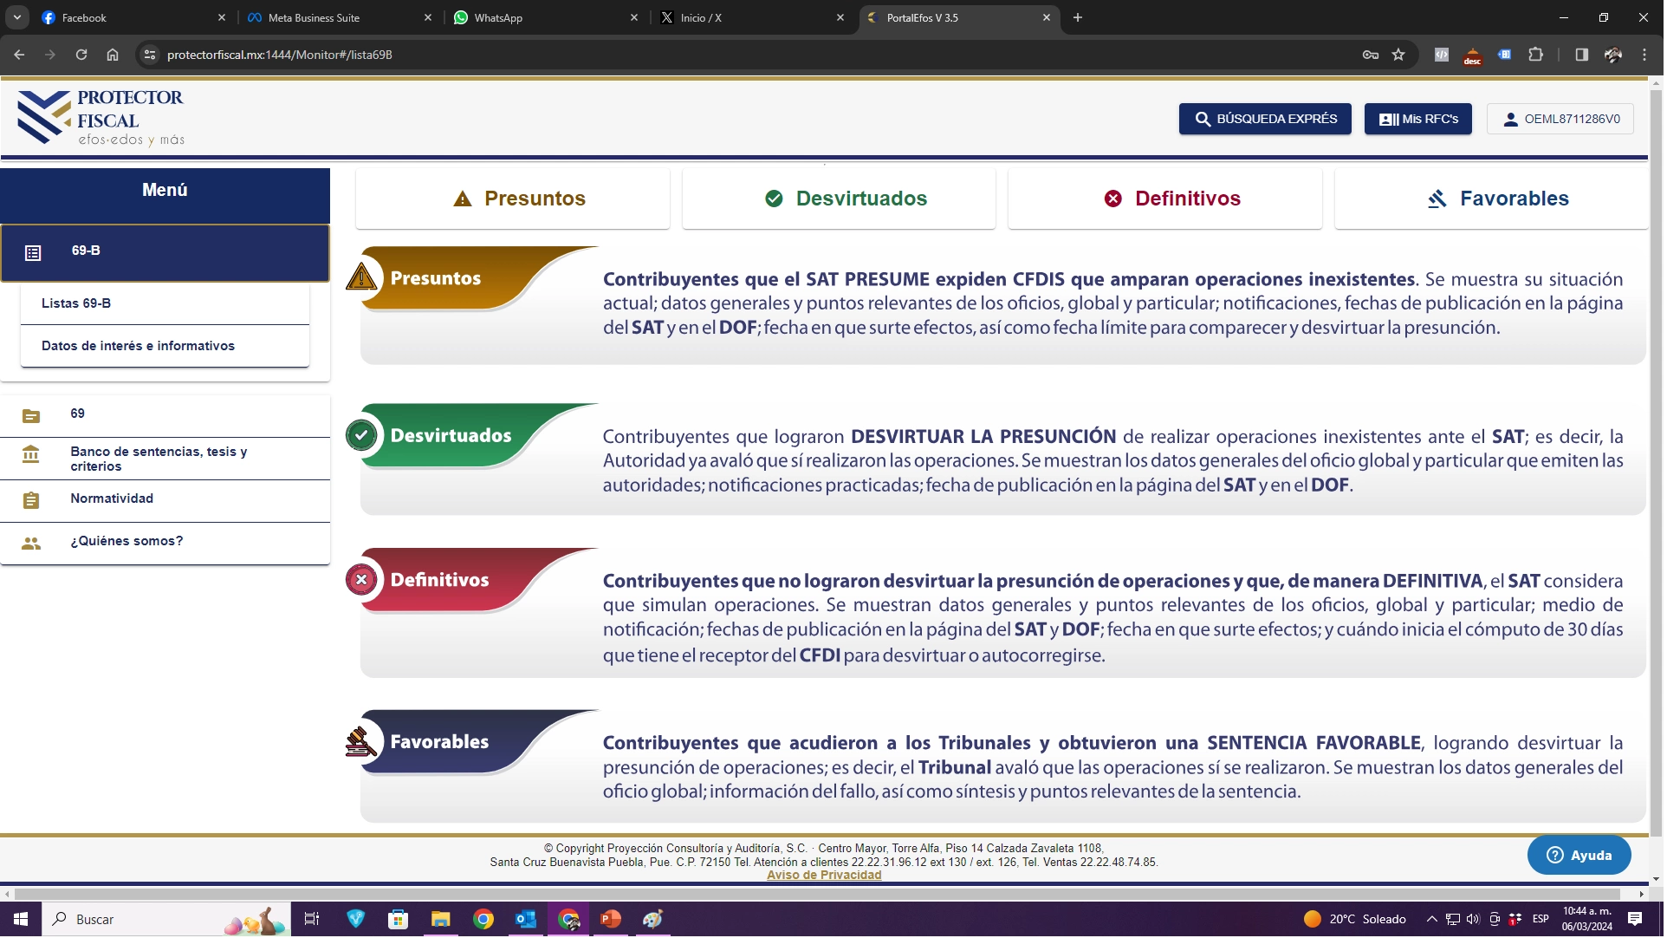This screenshot has width=1667, height=938.
Task: Click the BÚSQUEDA EXPRÉS button
Action: (1267, 120)
